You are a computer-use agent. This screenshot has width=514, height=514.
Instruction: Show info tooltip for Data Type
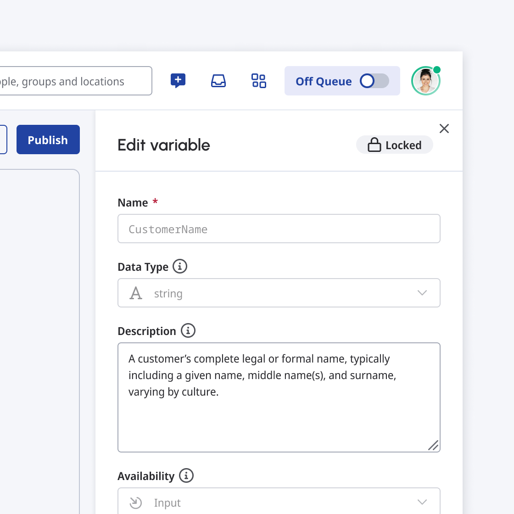point(180,266)
